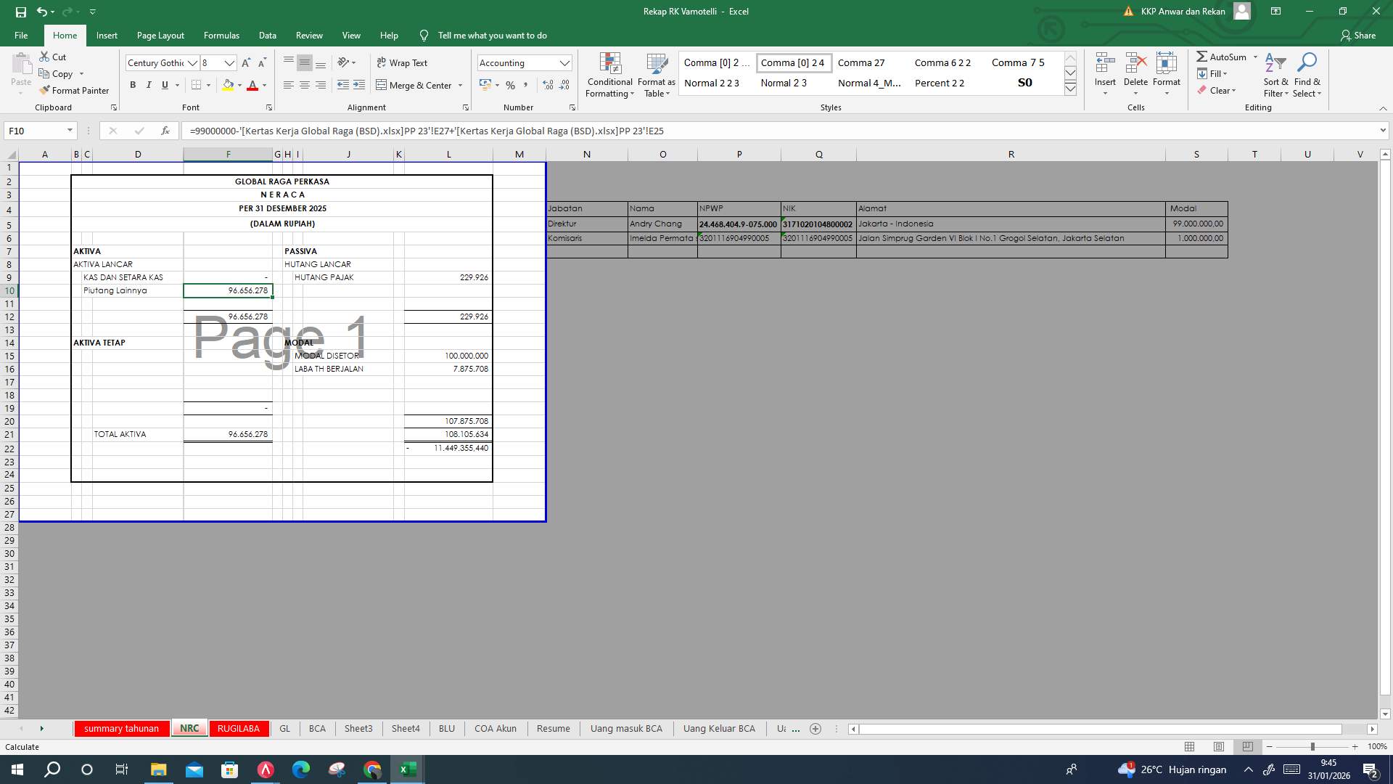Open Conditional Formatting options
Viewport: 1393px width, 784px height.
(609, 75)
